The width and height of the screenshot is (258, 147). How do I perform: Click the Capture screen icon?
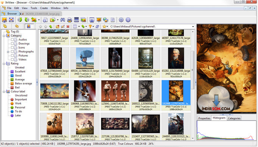point(92,20)
